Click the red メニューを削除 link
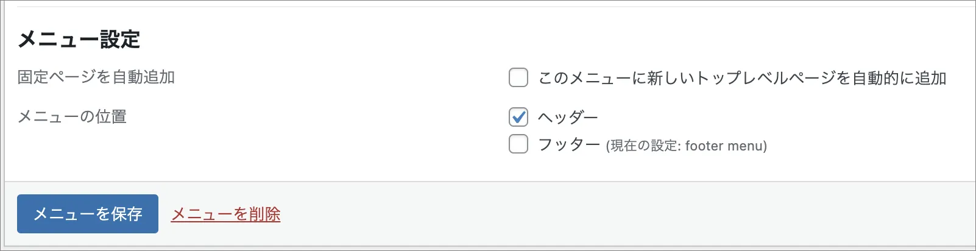 [x=225, y=214]
